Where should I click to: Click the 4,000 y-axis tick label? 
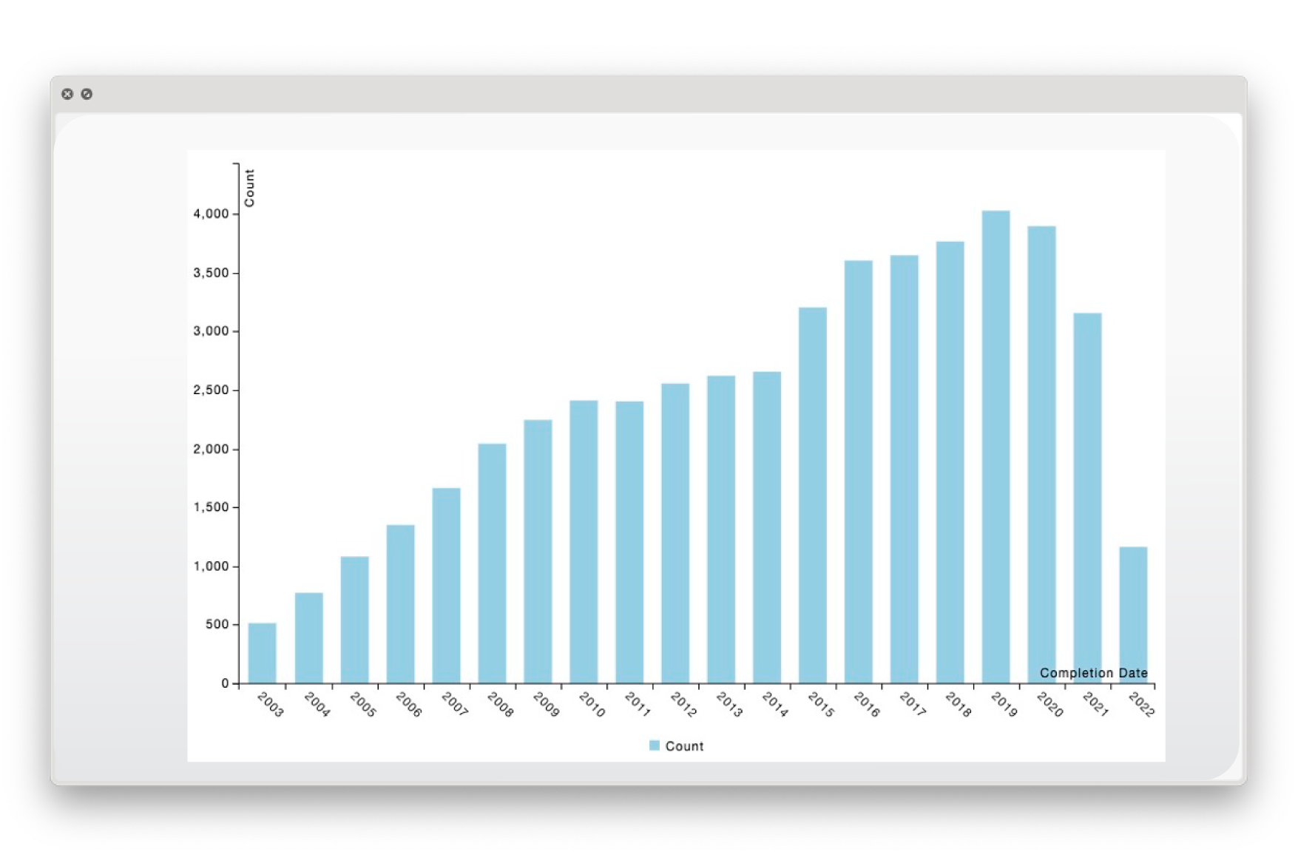211,214
